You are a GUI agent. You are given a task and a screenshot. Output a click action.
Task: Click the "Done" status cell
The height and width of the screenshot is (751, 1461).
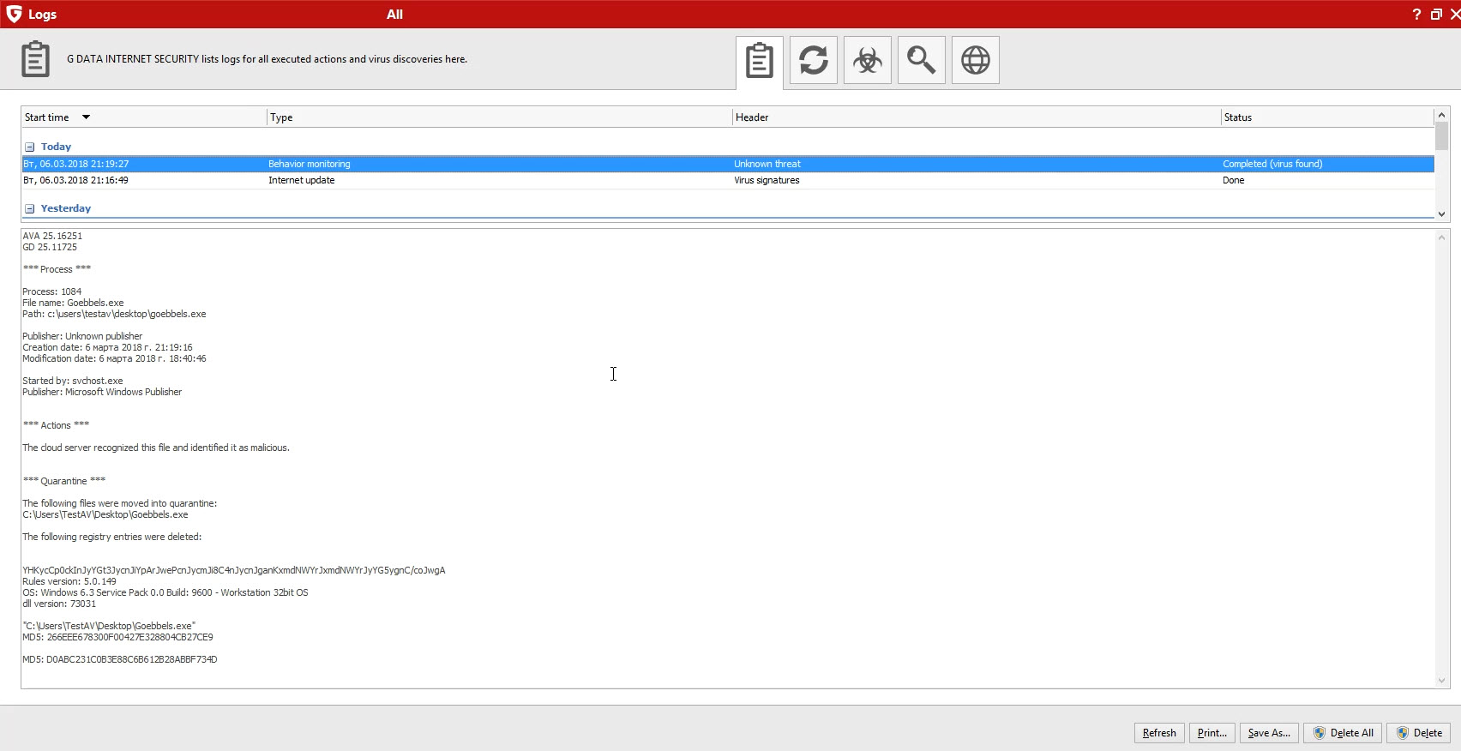coord(1233,180)
